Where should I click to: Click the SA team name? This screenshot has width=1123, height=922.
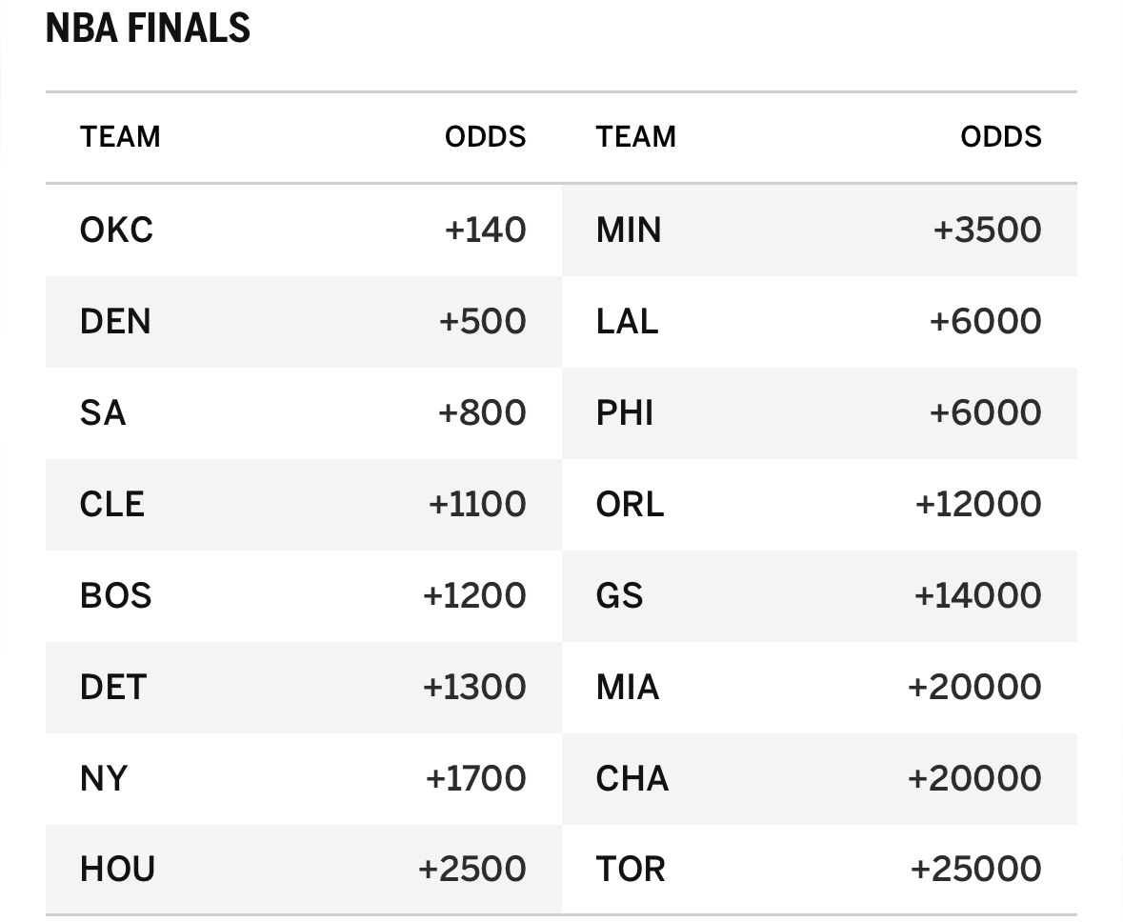[x=103, y=412]
